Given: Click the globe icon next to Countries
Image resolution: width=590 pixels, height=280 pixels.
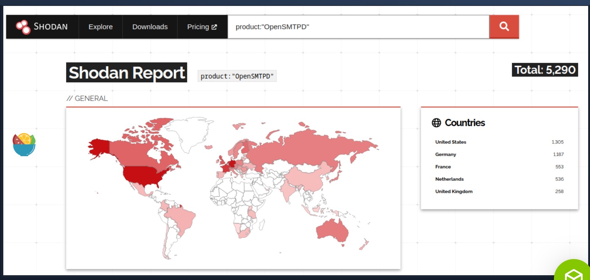Looking at the screenshot, I should (x=436, y=123).
